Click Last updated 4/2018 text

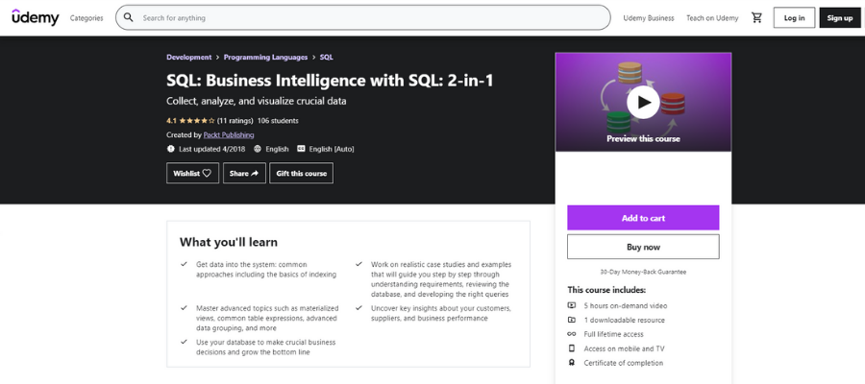pos(212,149)
